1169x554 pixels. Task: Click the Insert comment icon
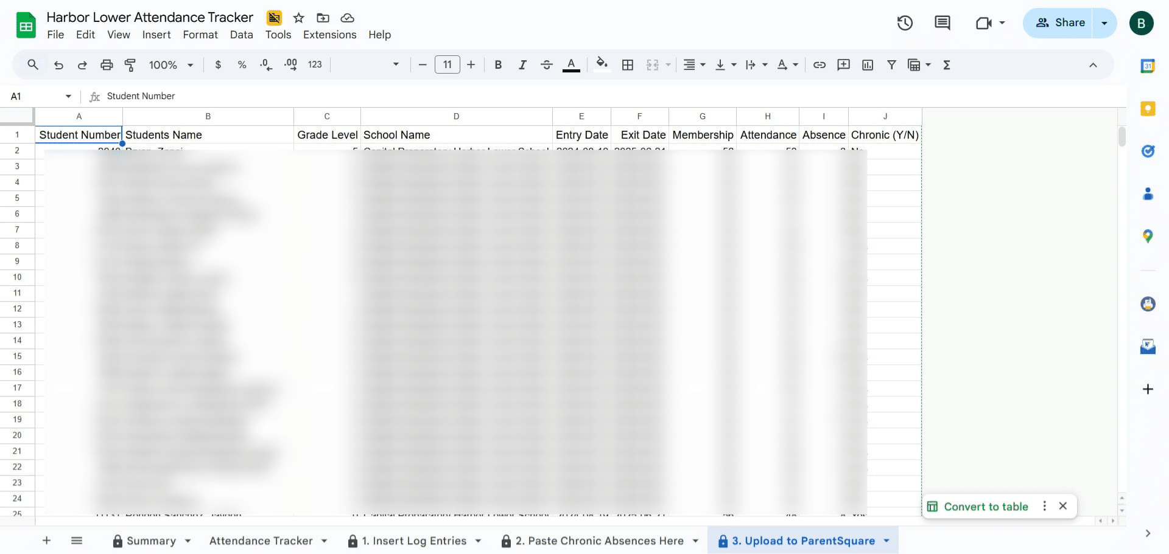pos(843,64)
